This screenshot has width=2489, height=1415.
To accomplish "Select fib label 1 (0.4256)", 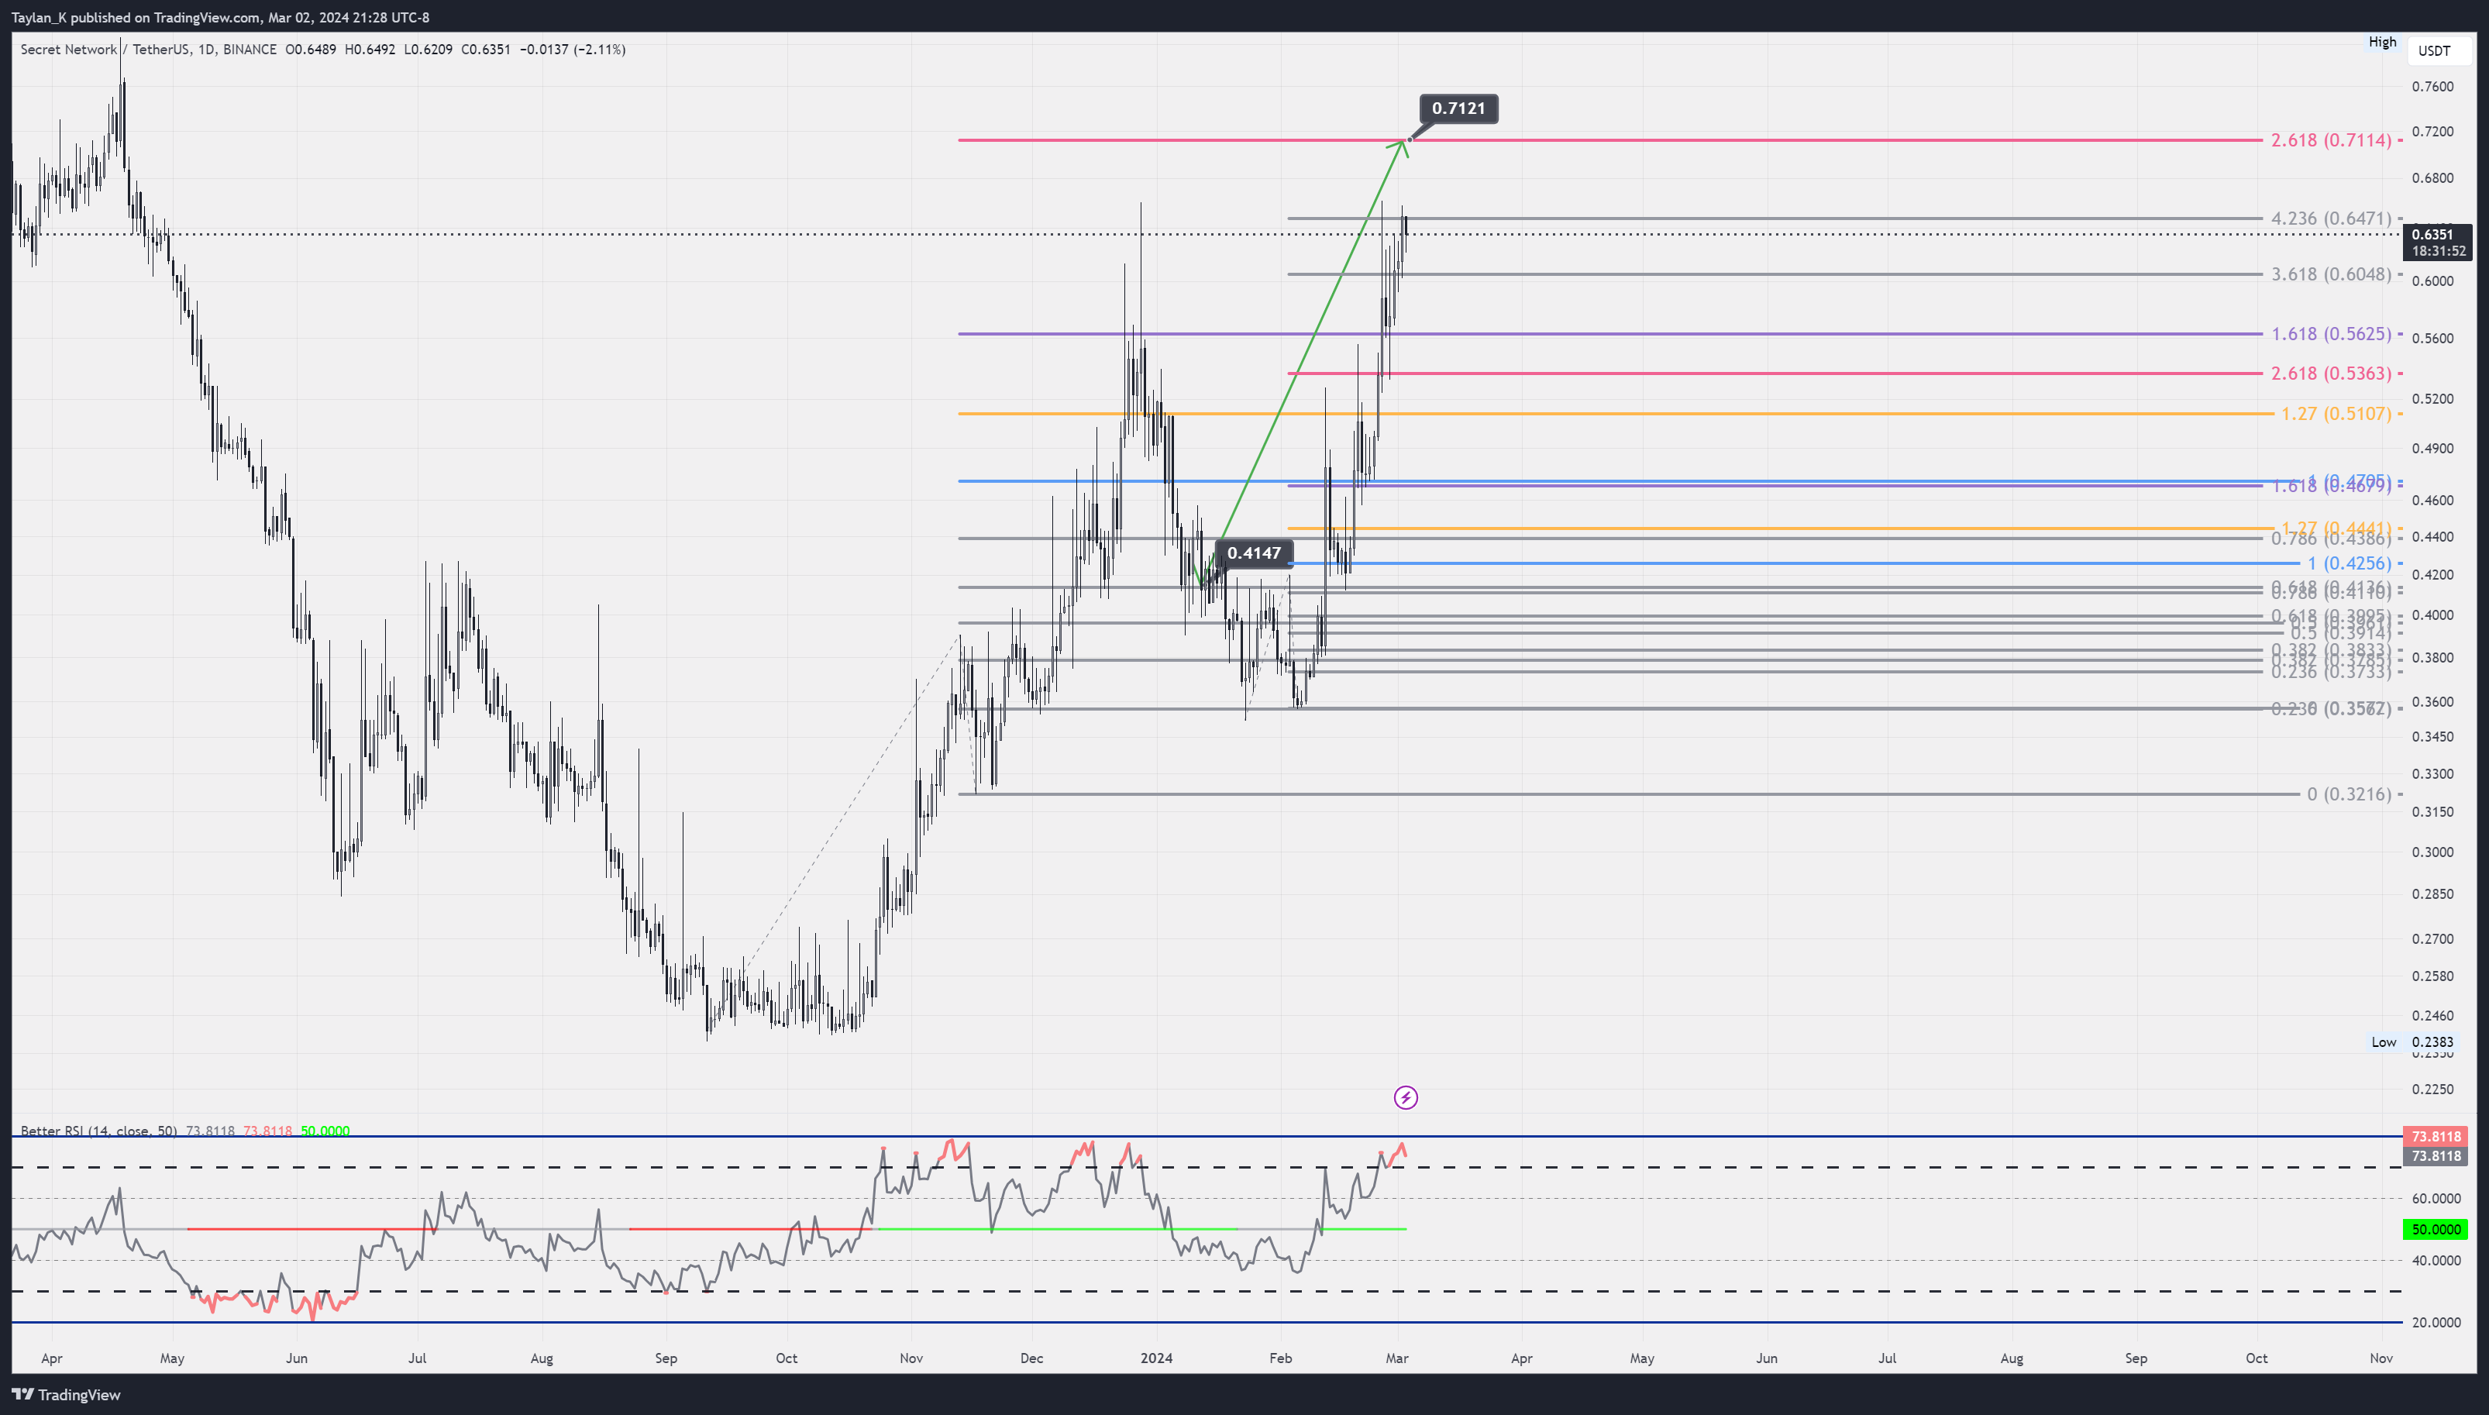I will pos(2349,563).
